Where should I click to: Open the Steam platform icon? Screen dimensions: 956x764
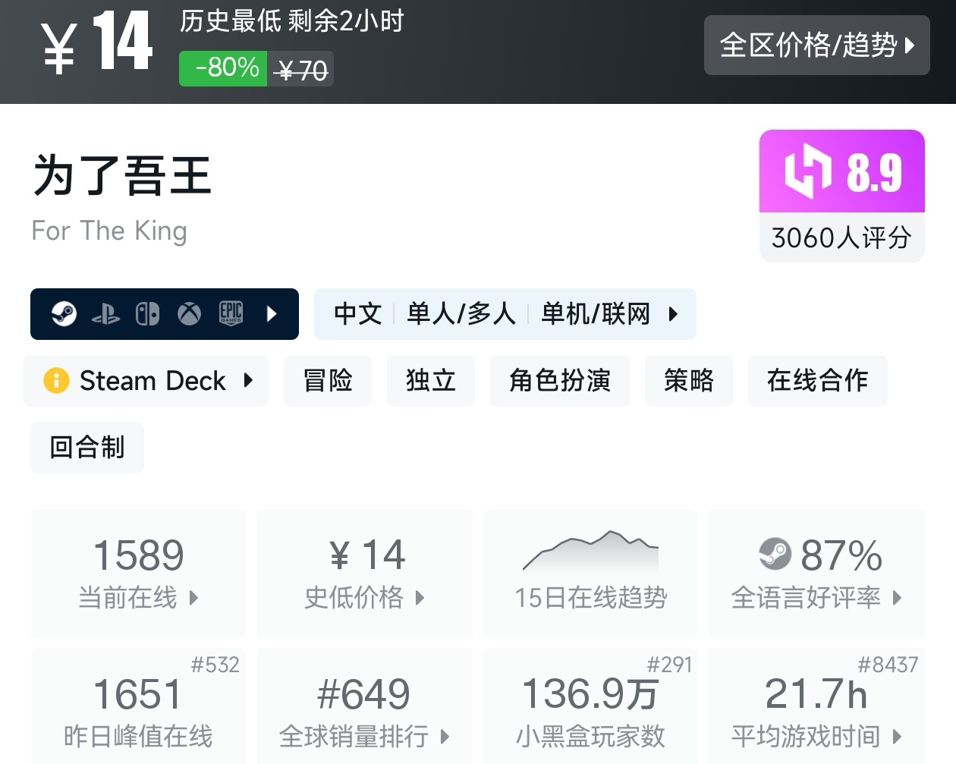[64, 313]
